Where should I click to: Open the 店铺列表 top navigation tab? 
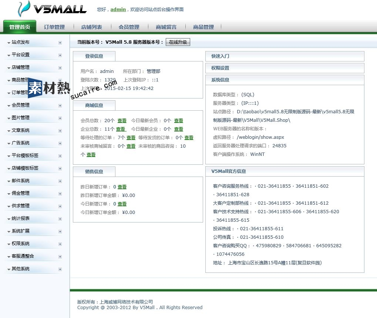click(92, 27)
